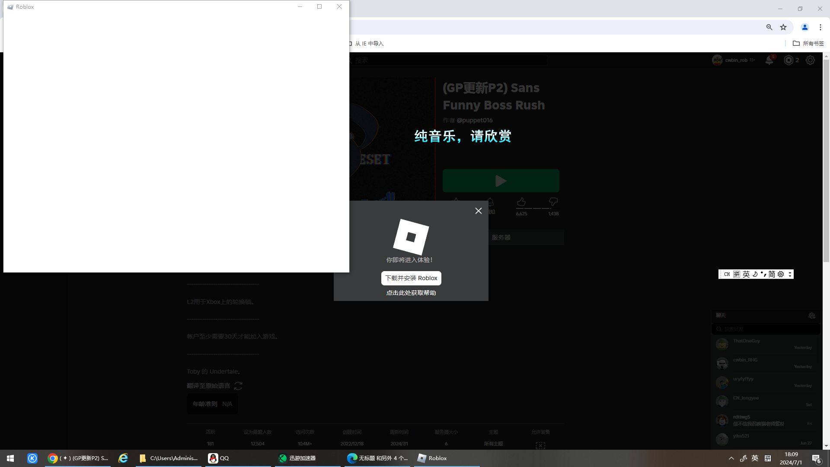This screenshot has height=467, width=830.
Task: Click the Roblox site search field
Action: [448, 60]
